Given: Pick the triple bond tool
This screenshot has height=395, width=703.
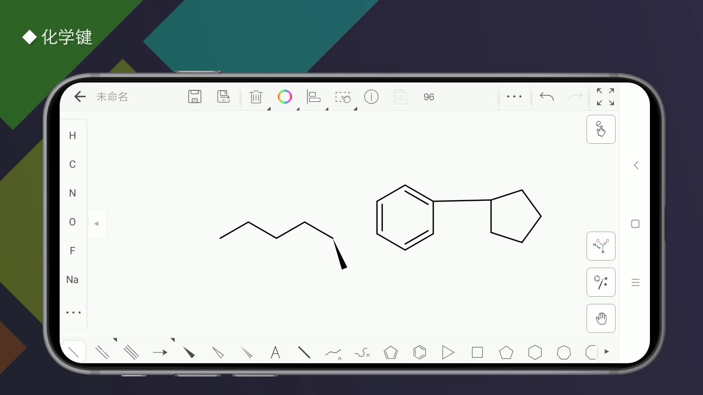Looking at the screenshot, I should coord(131,353).
